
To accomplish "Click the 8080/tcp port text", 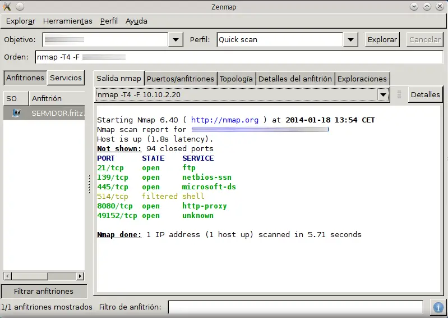I will pos(115,206).
